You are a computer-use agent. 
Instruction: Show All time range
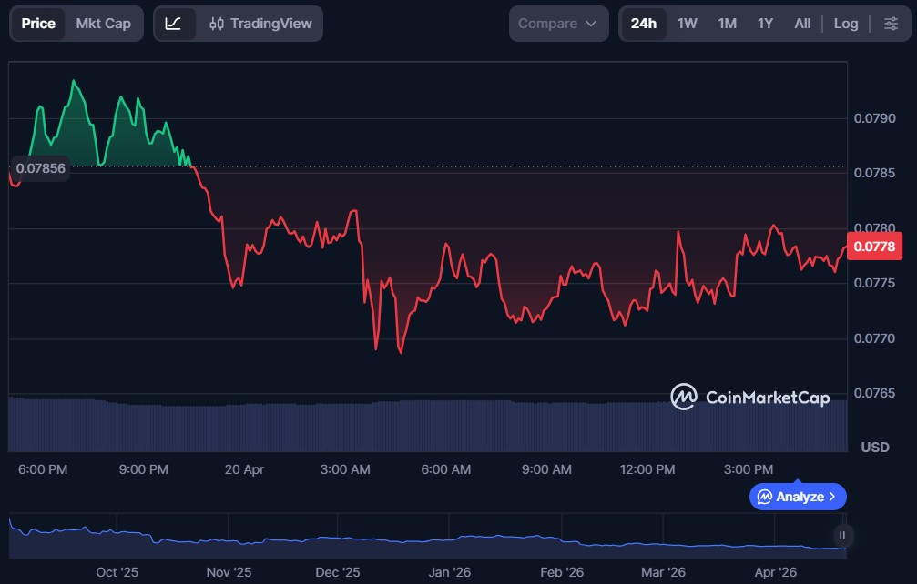(x=802, y=24)
